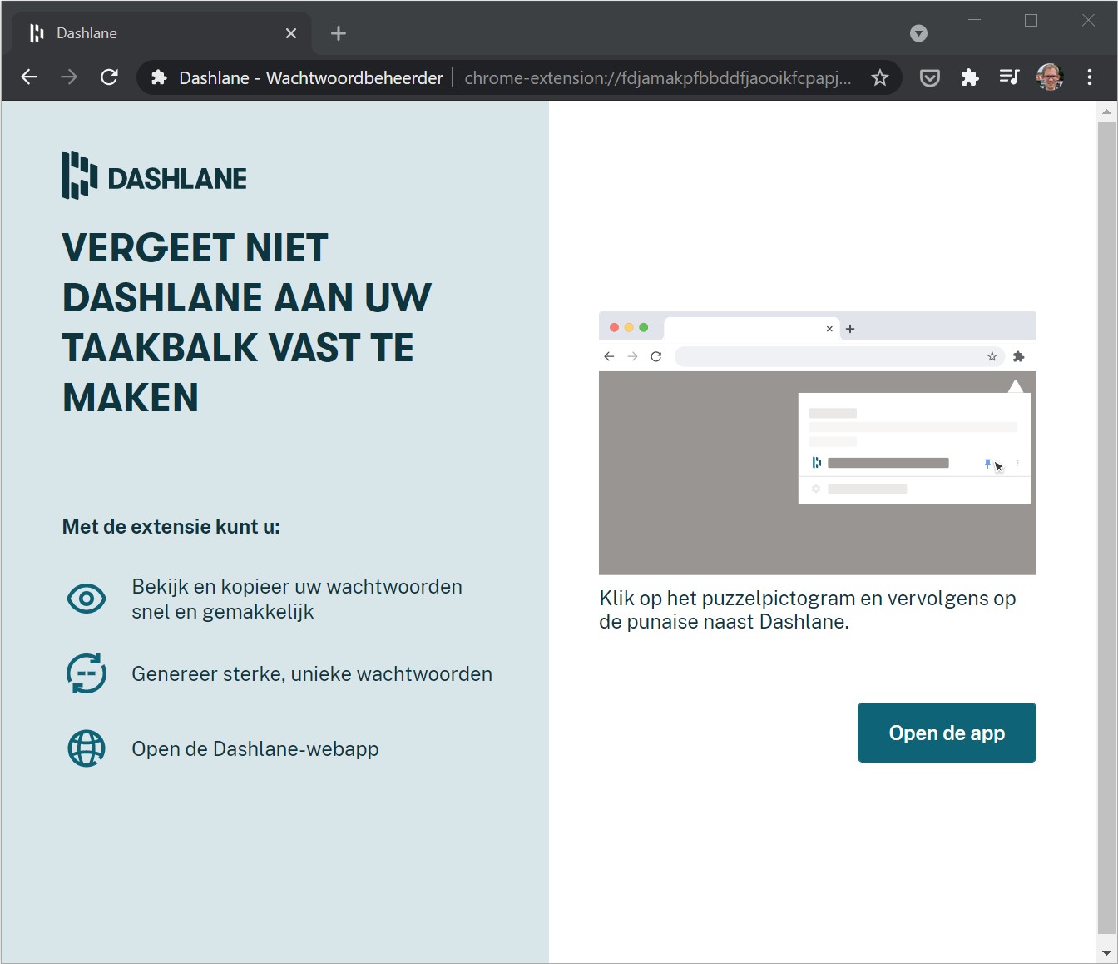Viewport: 1118px width, 964px height.
Task: Go back using browser back arrow
Action: 29,77
